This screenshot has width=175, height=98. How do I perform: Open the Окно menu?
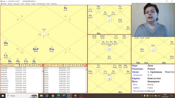[48, 4]
